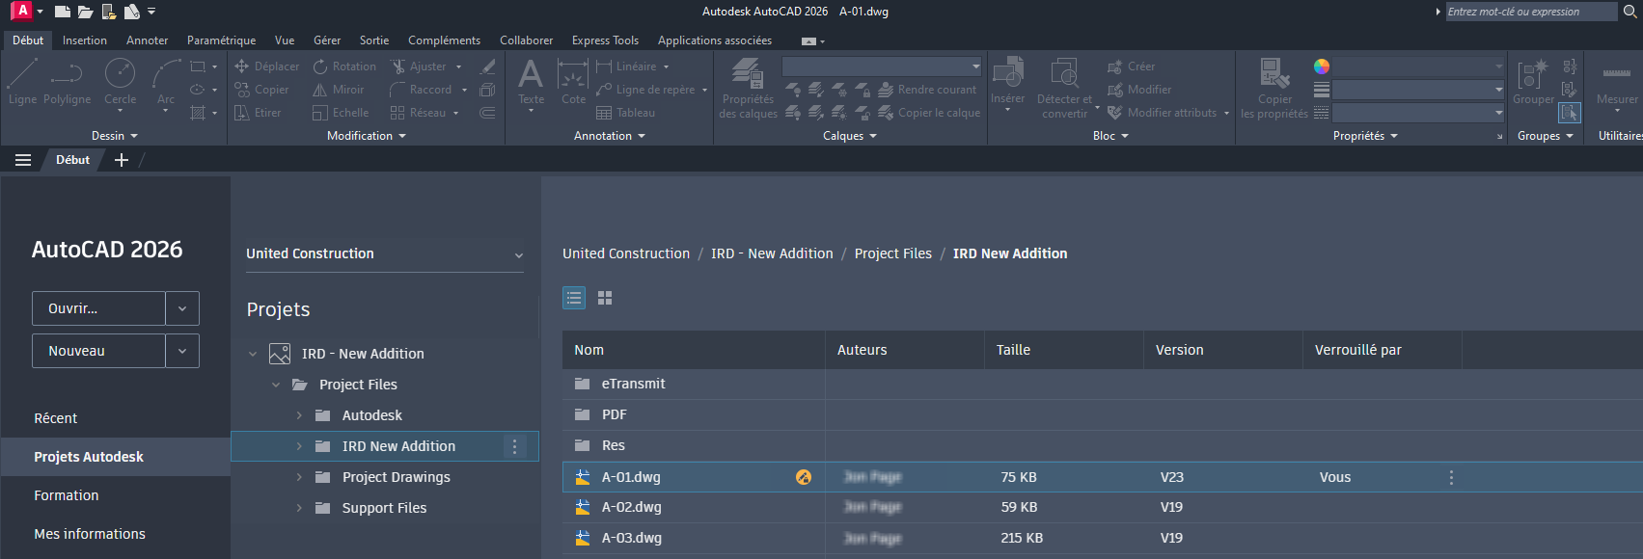Select the A-02.dwg file row
The width and height of the screenshot is (1643, 559).
click(x=1103, y=507)
